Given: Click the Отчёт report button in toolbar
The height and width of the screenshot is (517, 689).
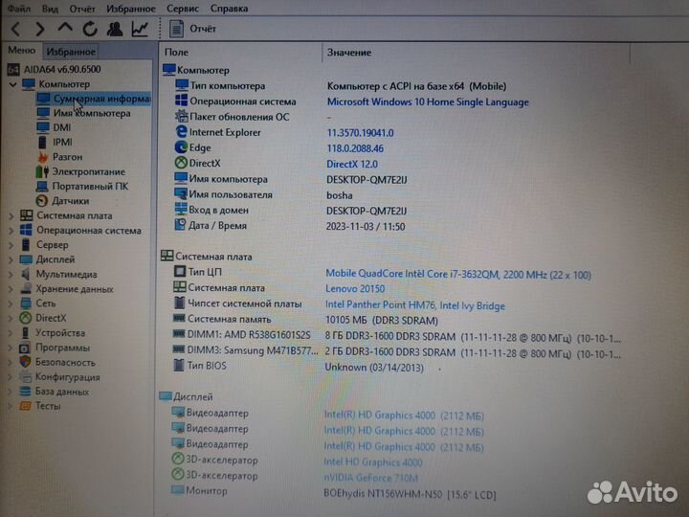Looking at the screenshot, I should [193, 29].
